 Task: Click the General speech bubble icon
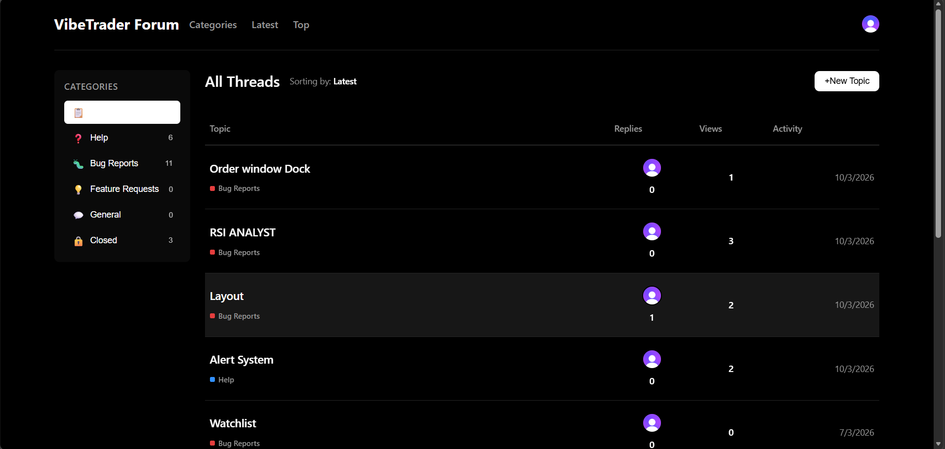pyautogui.click(x=78, y=215)
